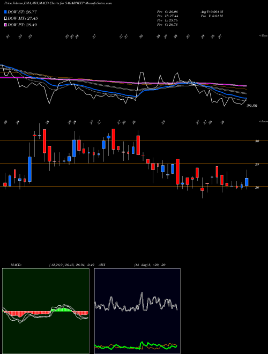This screenshot has height=354, width=268.
Task: Click the 30 price axis label
Action: [x=257, y=141]
